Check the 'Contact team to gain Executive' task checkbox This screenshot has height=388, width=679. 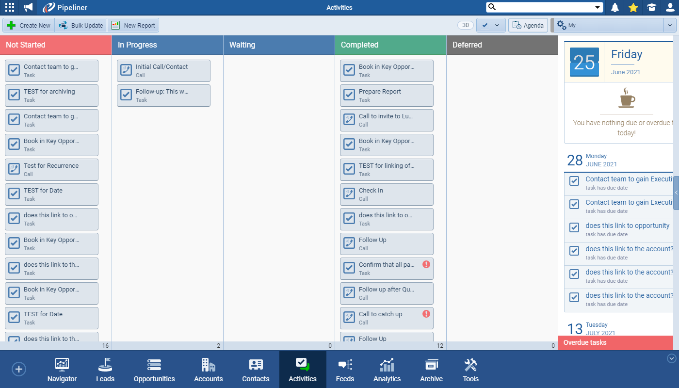(574, 181)
